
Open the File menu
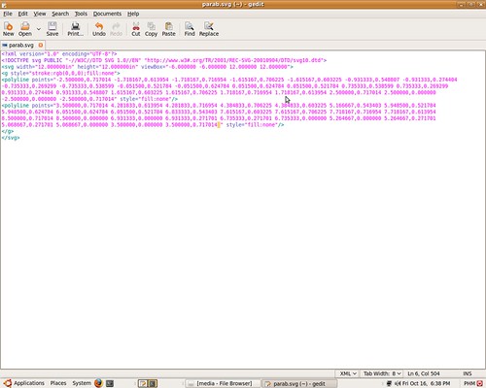pyautogui.click(x=8, y=14)
